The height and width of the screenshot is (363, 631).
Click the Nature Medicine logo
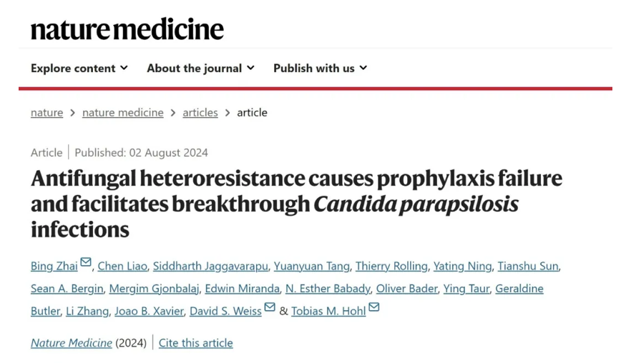pos(127,29)
